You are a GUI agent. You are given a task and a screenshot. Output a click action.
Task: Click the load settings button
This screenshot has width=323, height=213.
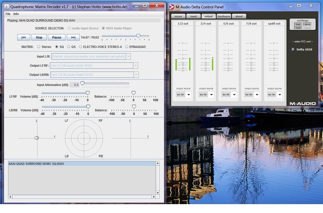point(298,24)
